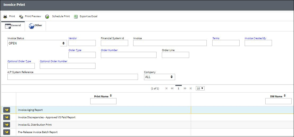Open the Company dropdown showing ALL
This screenshot has height=137, width=294.
159,77
